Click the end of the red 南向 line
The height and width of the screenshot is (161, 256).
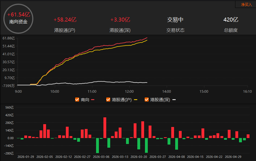coord(147,38)
